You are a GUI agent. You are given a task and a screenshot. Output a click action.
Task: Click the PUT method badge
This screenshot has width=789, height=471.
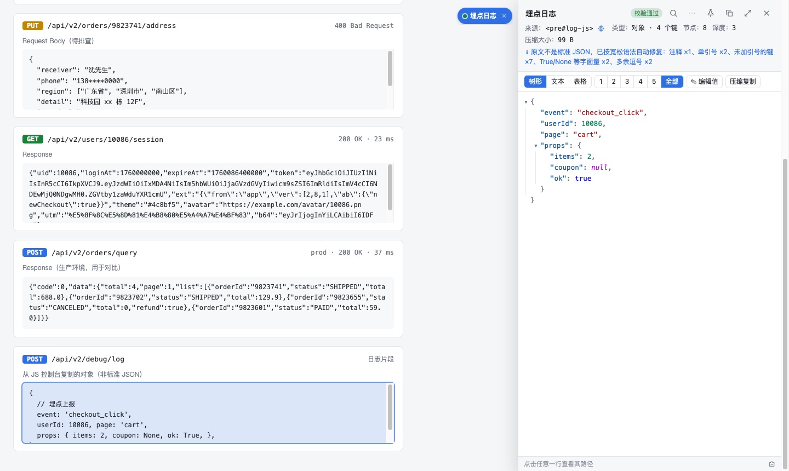coord(33,26)
